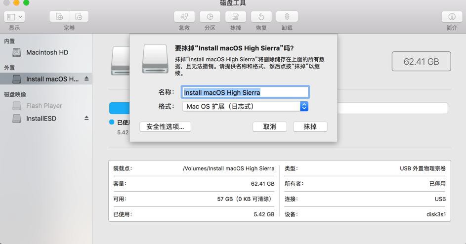This screenshot has height=244, width=466.
Task: Click the name (名称) text field
Action: click(245, 92)
